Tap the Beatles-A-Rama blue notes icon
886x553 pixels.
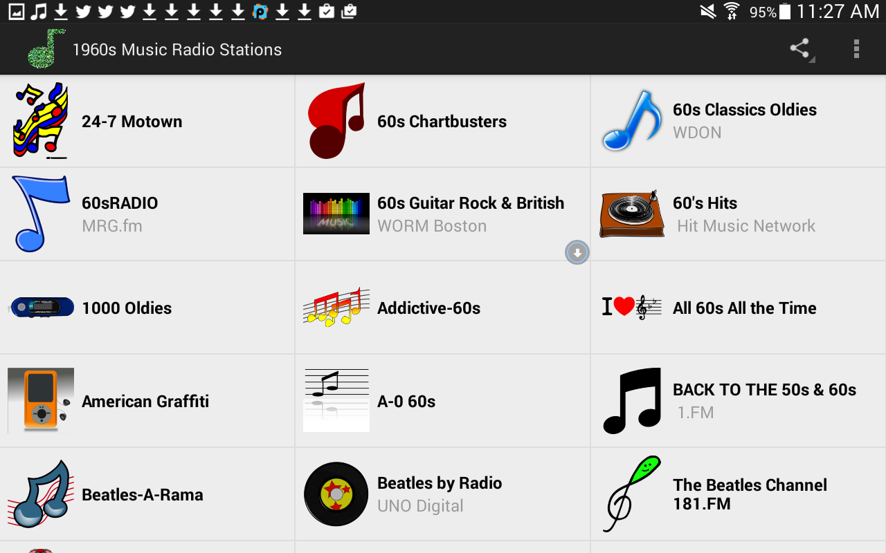tap(41, 494)
